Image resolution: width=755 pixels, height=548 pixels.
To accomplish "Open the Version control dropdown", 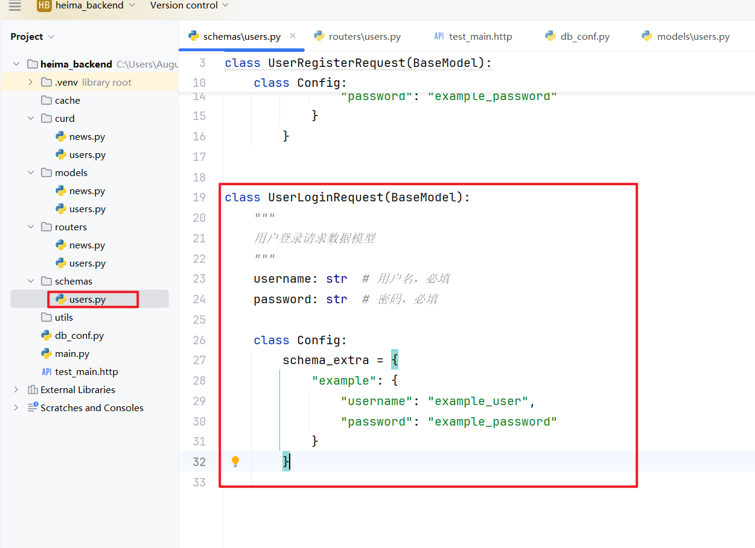I will pos(189,5).
